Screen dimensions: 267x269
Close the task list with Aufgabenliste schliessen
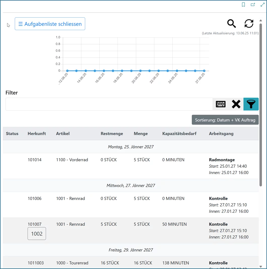click(50, 24)
